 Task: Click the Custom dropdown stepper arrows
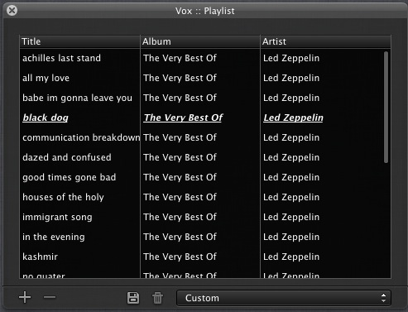pos(383,298)
